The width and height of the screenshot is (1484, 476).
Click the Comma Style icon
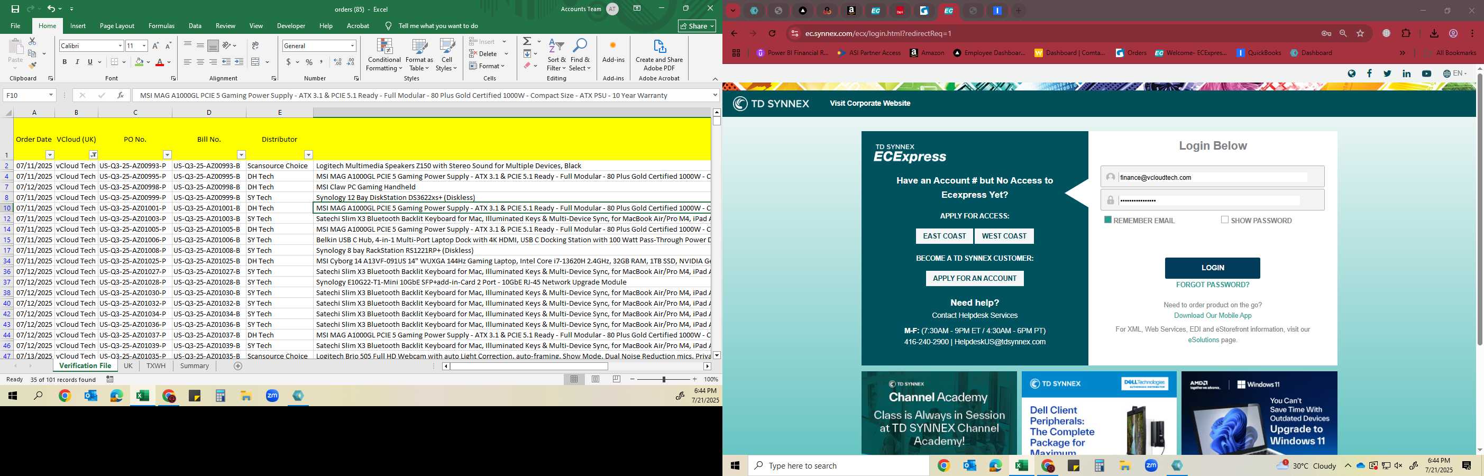(x=322, y=62)
